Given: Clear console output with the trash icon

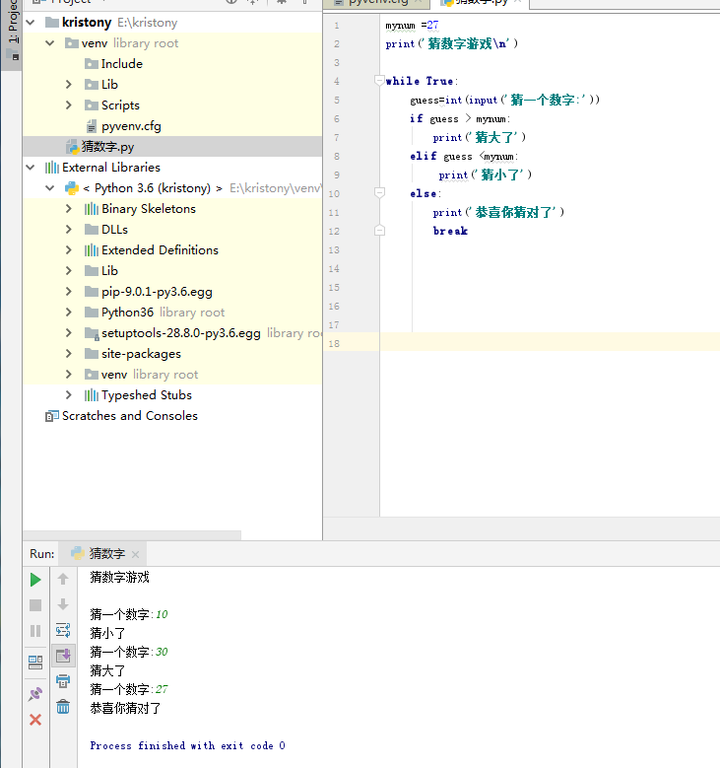Looking at the screenshot, I should click(63, 707).
